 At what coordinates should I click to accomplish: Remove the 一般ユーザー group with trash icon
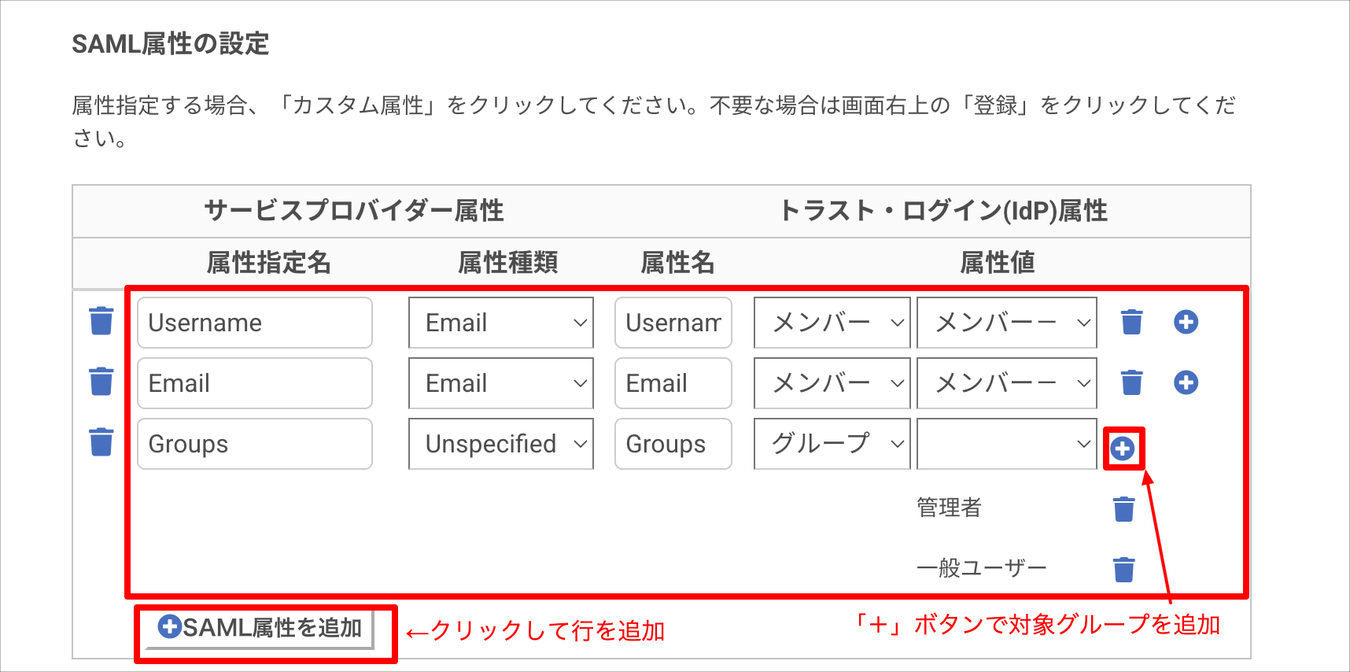tap(1124, 569)
